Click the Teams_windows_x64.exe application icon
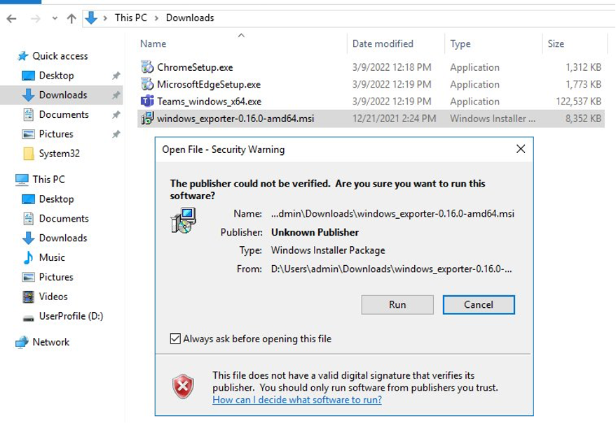 point(146,101)
